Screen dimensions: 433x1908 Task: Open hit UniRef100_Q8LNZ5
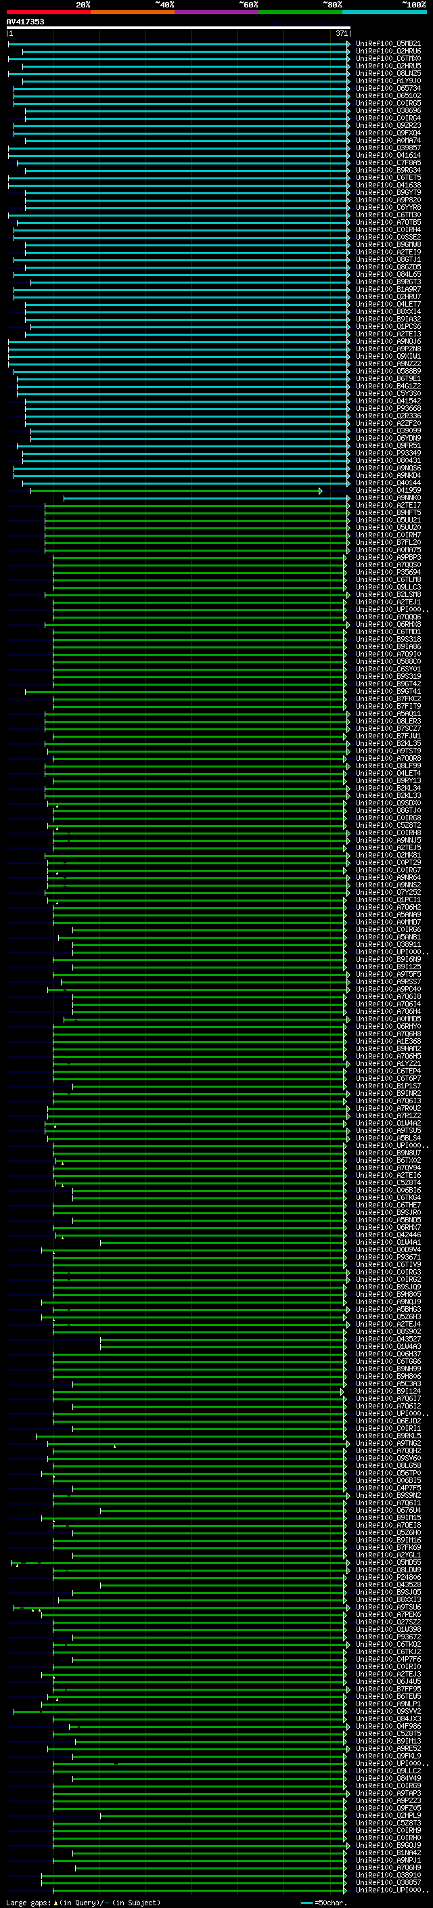tap(388, 73)
